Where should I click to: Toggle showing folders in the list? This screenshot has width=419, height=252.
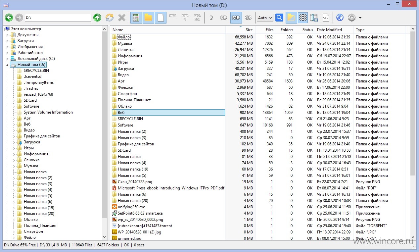pyautogui.click(x=148, y=18)
